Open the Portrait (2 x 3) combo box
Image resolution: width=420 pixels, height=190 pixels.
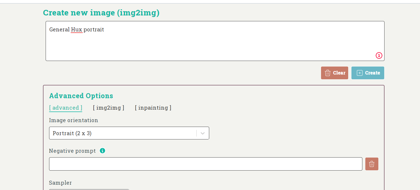tap(129, 133)
